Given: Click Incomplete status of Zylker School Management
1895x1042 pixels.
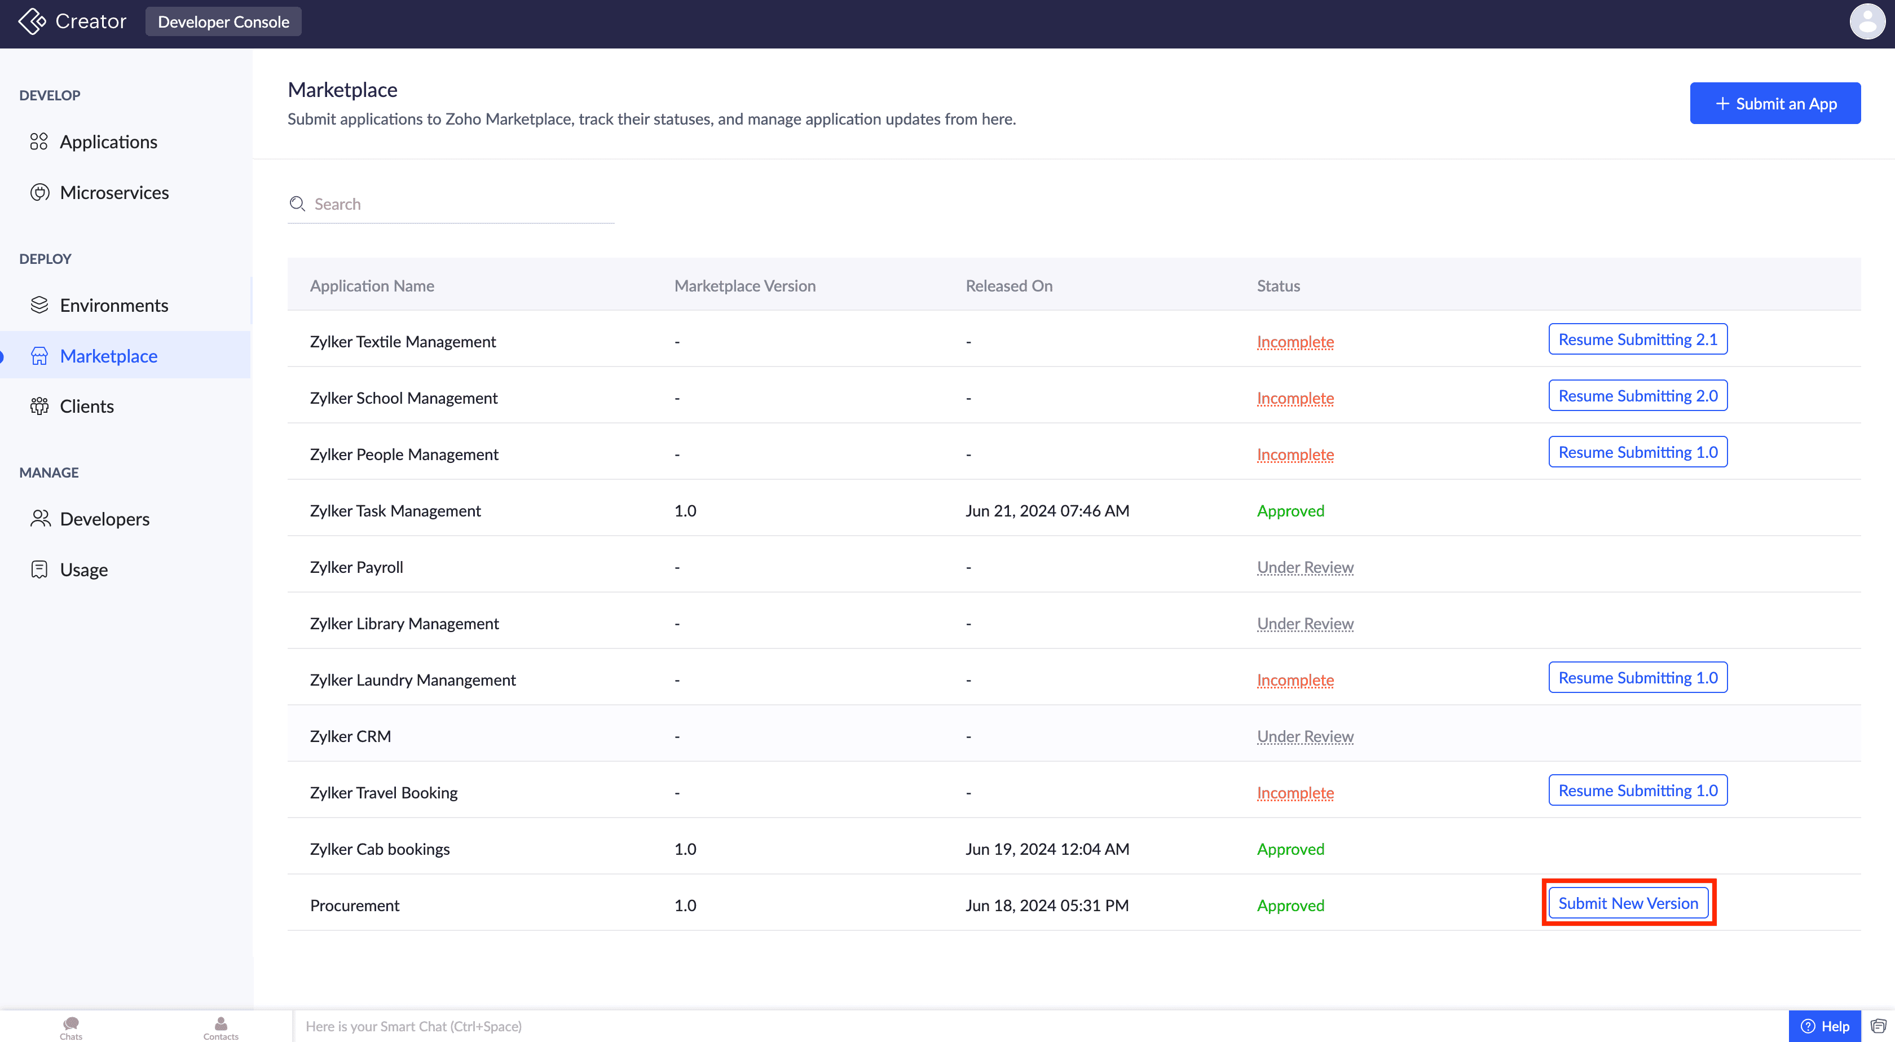Looking at the screenshot, I should [x=1295, y=398].
